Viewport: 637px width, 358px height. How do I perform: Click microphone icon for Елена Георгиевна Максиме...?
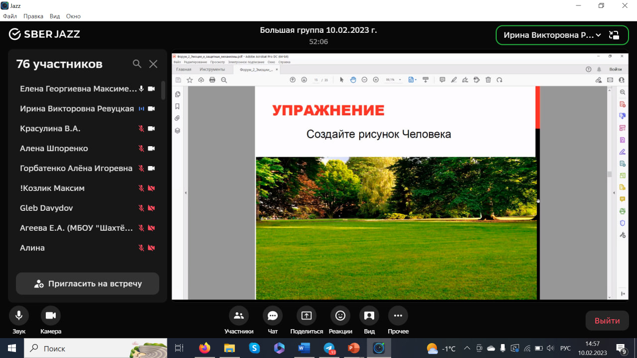click(x=141, y=89)
